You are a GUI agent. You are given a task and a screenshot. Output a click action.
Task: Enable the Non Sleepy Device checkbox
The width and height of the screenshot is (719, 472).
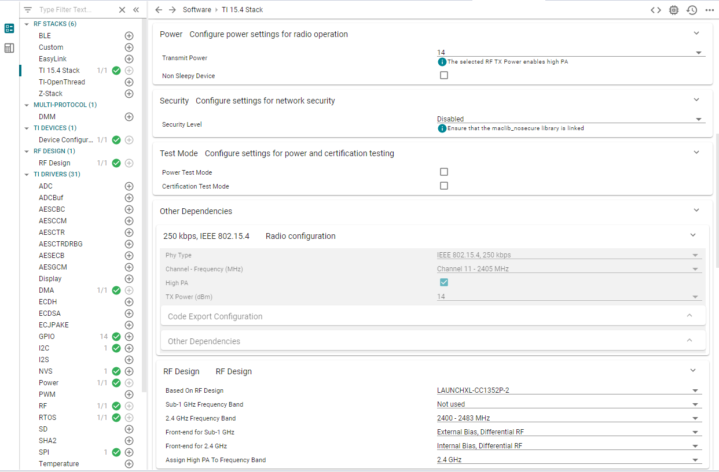click(444, 75)
